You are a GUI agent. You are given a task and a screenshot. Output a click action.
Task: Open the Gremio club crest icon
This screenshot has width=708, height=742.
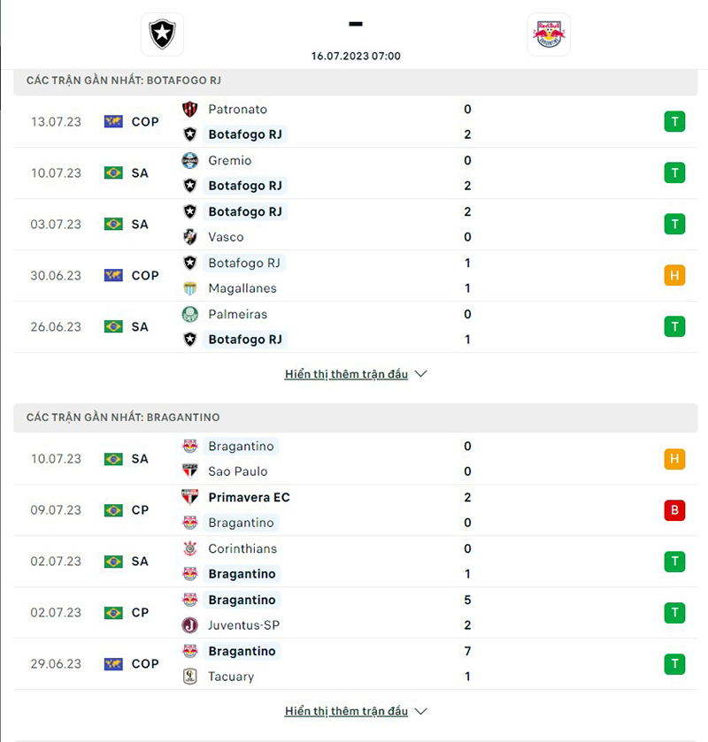pos(189,160)
